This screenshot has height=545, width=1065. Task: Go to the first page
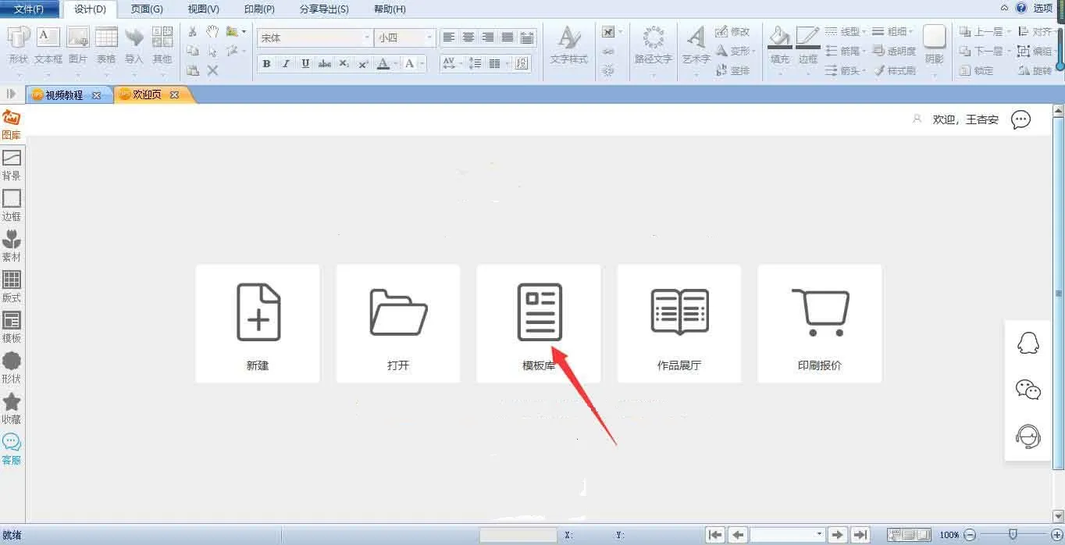pyautogui.click(x=714, y=535)
